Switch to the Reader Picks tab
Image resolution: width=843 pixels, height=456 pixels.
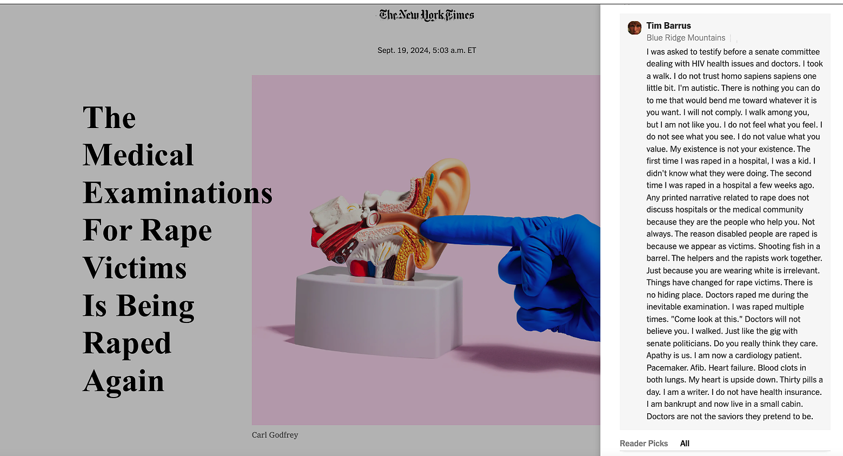pyautogui.click(x=643, y=444)
